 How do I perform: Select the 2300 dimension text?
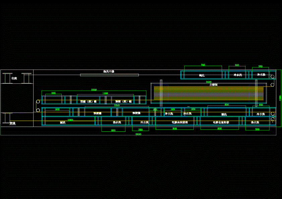click(94, 90)
